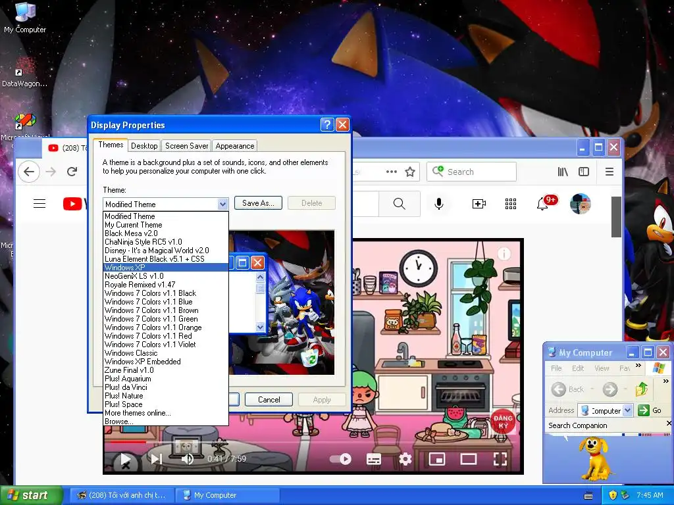Choose Zune Final v1.0 theme
Viewport: 674px width, 505px height.
pyautogui.click(x=165, y=370)
